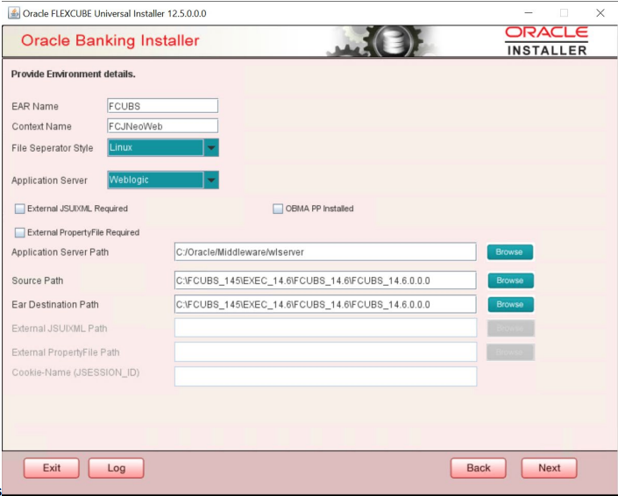618x496 pixels.
Task: Click the 'Ear Destination Path' label
Action: pos(55,305)
